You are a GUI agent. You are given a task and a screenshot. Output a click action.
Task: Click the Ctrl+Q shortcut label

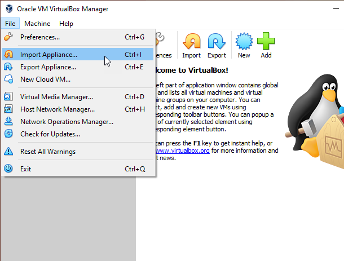[x=135, y=169]
